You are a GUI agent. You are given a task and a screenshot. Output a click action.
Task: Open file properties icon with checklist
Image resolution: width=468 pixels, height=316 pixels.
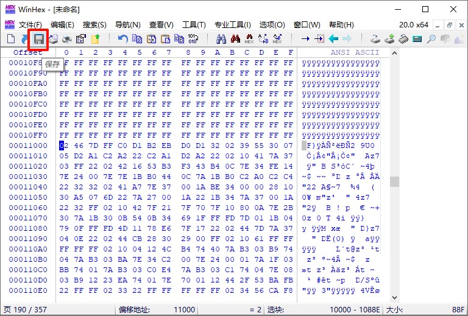(x=81, y=39)
